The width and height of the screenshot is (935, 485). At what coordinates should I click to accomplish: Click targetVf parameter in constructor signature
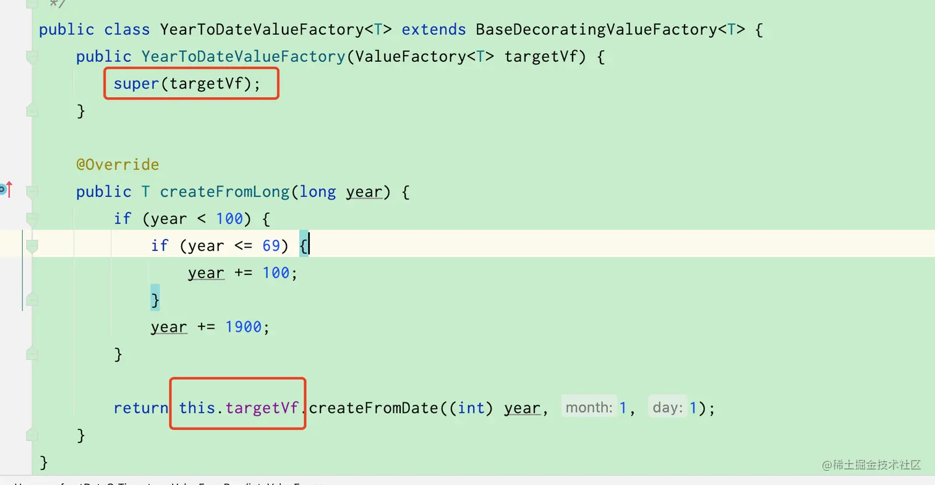pos(541,57)
